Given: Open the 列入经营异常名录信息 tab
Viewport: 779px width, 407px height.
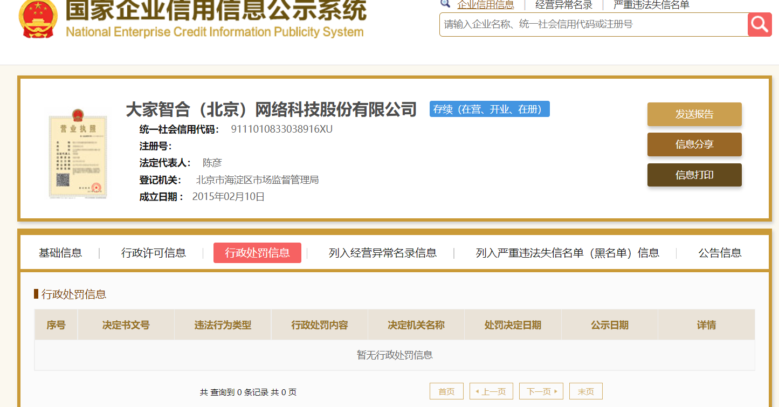Looking at the screenshot, I should coord(383,253).
